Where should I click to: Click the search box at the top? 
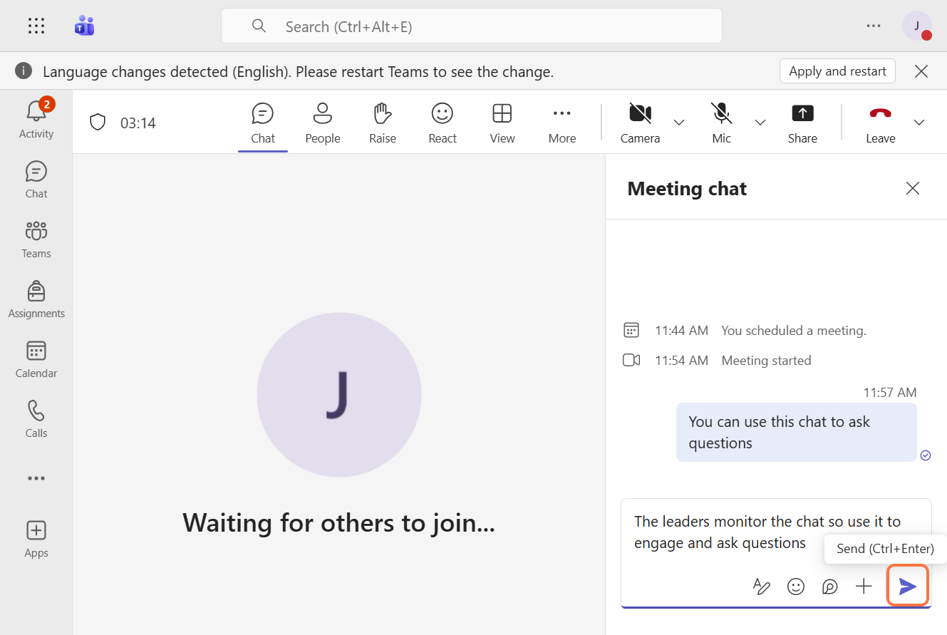coord(471,26)
